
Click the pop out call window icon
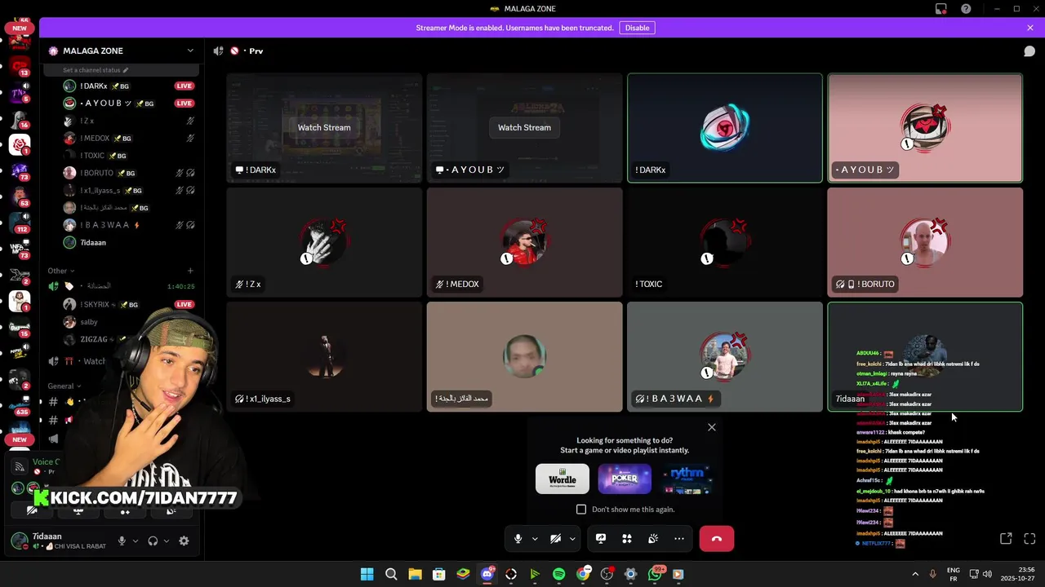[1006, 538]
